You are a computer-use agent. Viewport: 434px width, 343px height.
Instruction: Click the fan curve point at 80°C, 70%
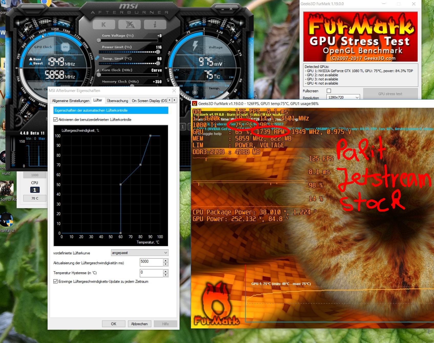point(140,165)
